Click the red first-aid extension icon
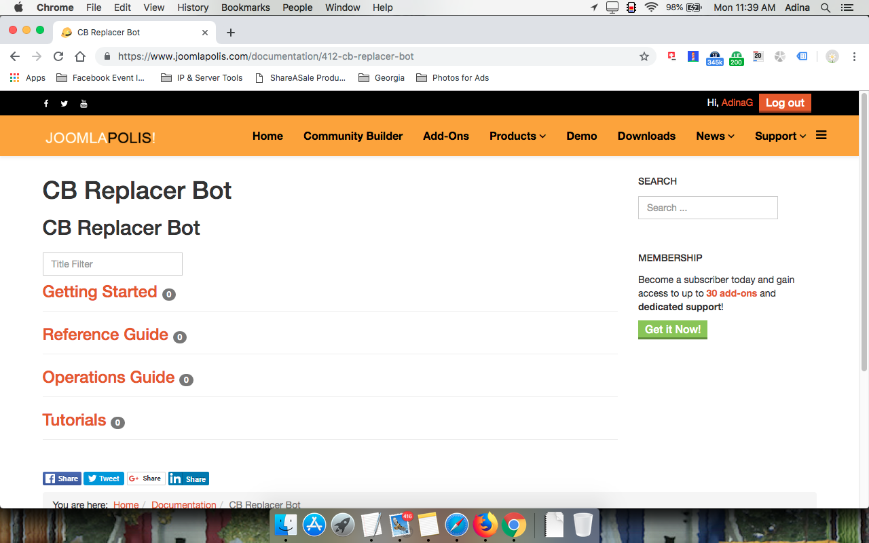This screenshot has height=543, width=869. pos(671,56)
